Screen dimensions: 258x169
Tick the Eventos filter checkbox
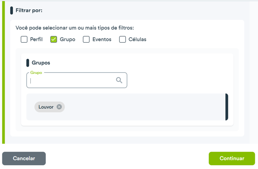click(x=86, y=40)
